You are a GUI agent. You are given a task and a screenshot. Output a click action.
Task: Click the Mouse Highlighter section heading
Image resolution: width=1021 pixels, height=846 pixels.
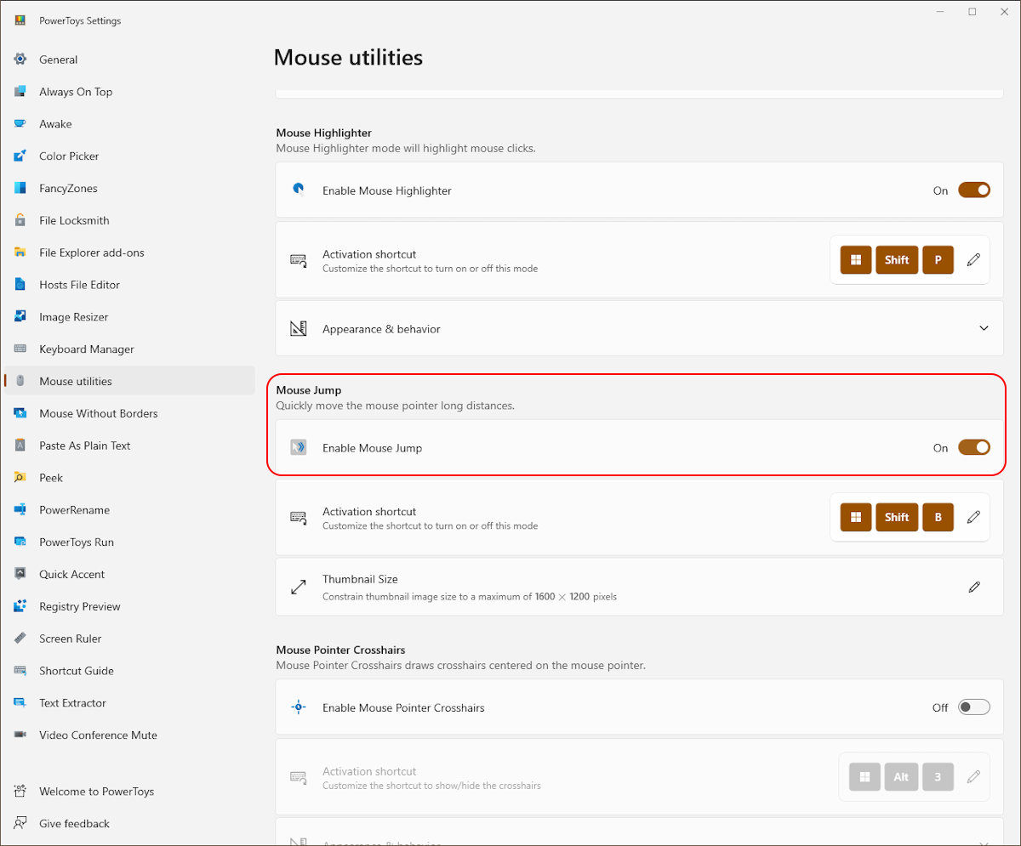tap(324, 133)
